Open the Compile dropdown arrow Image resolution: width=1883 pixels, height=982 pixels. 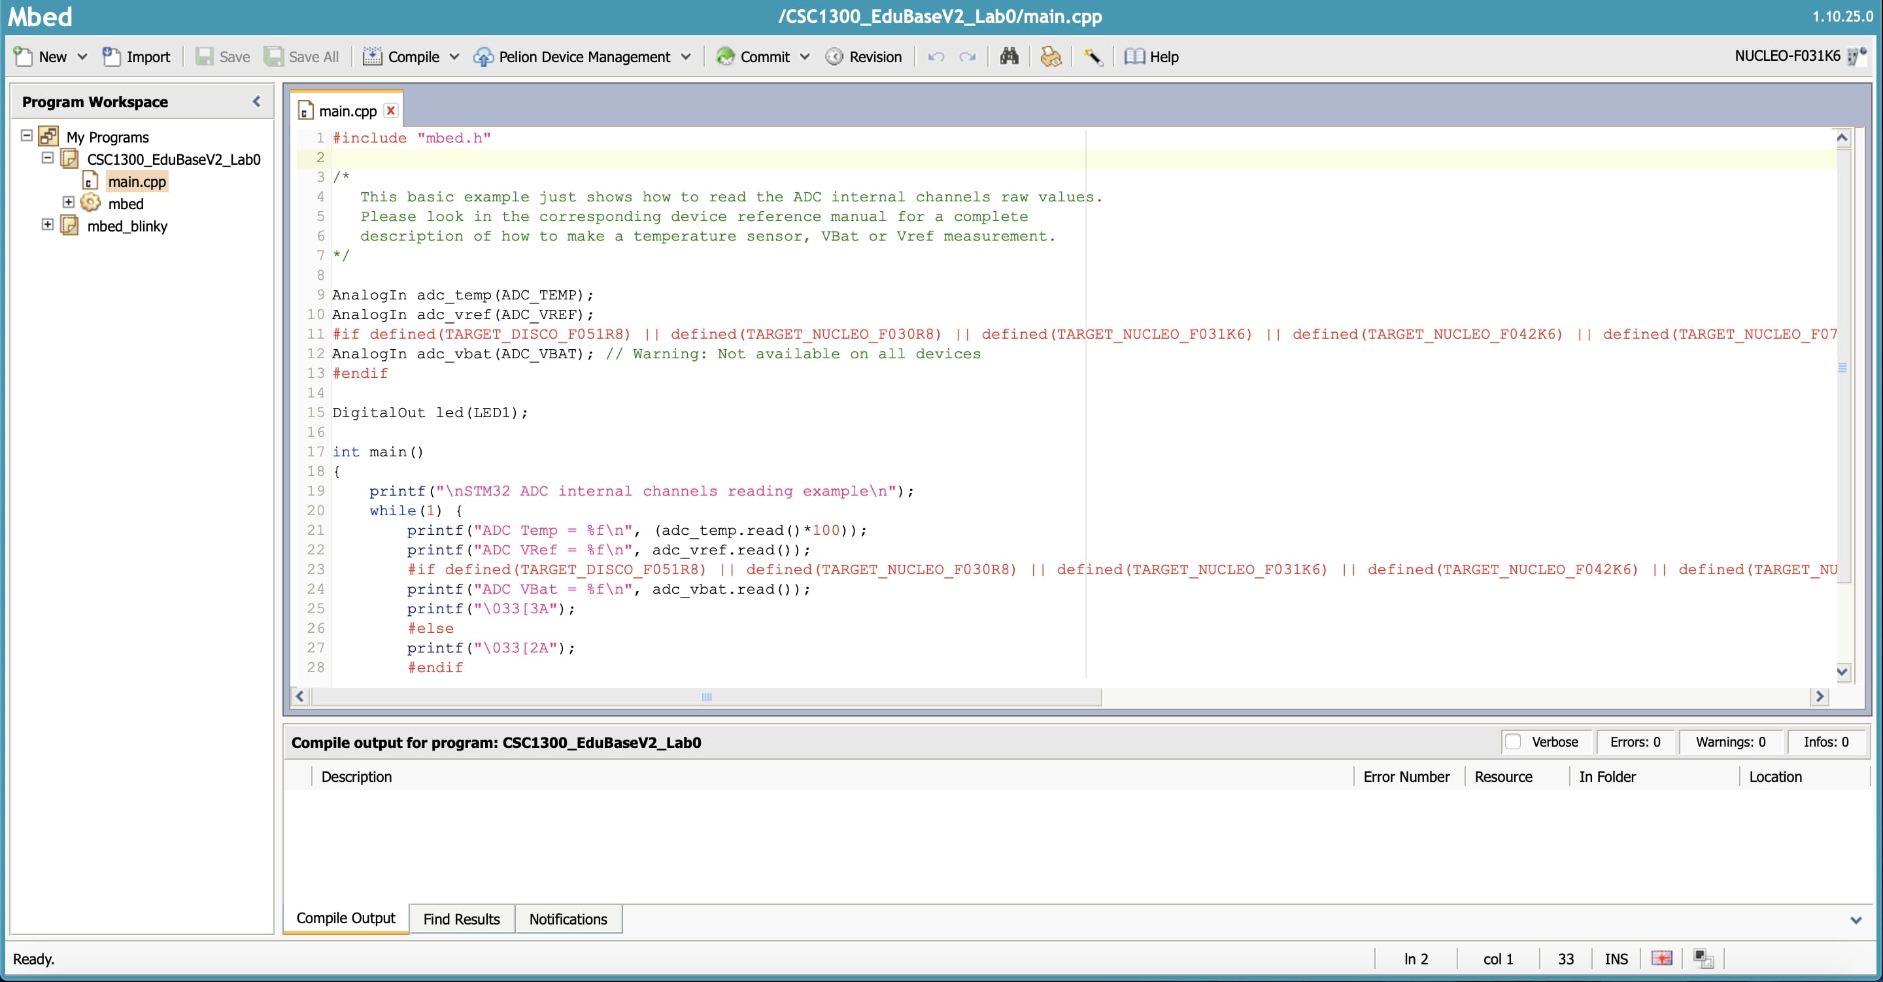454,56
